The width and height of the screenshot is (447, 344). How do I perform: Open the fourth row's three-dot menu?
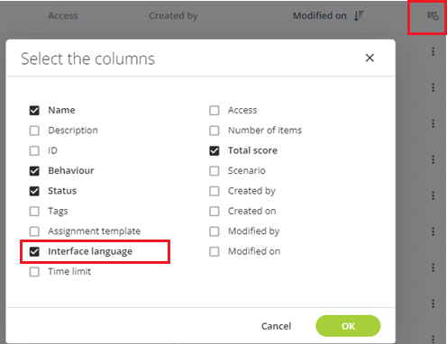click(433, 159)
